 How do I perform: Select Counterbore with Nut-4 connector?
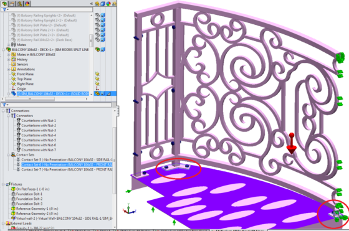pyautogui.click(x=39, y=135)
